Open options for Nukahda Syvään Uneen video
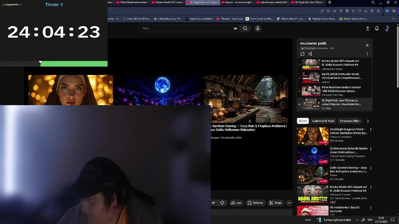 (x=371, y=149)
